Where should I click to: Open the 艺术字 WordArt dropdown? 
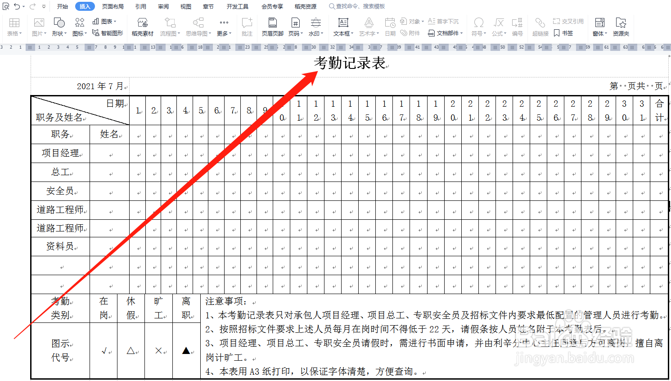[x=369, y=27]
